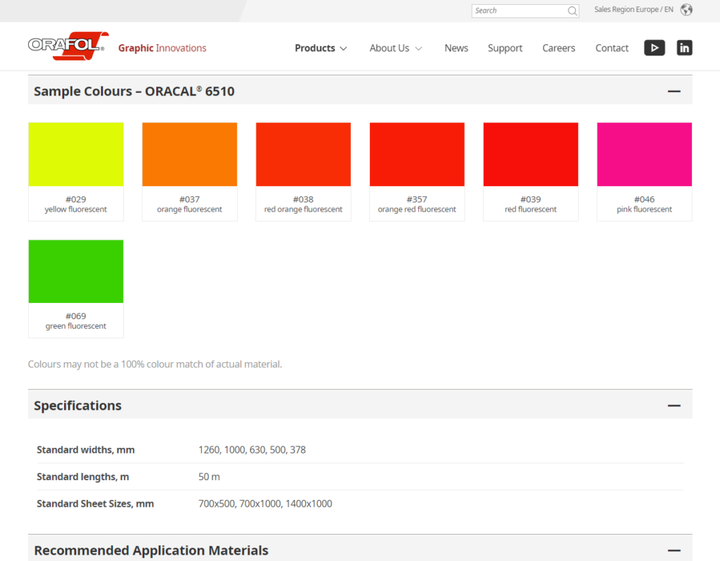Click the '#029 yellow fluorescent' label
The height and width of the screenshot is (561, 720).
point(76,205)
